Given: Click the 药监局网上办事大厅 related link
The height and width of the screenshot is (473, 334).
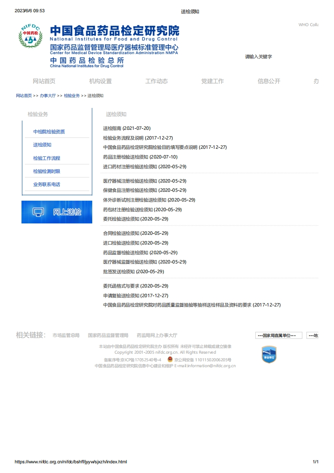Looking at the screenshot, I should [157, 336].
